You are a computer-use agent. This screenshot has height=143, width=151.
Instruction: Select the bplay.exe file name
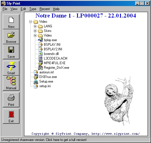point(50,40)
